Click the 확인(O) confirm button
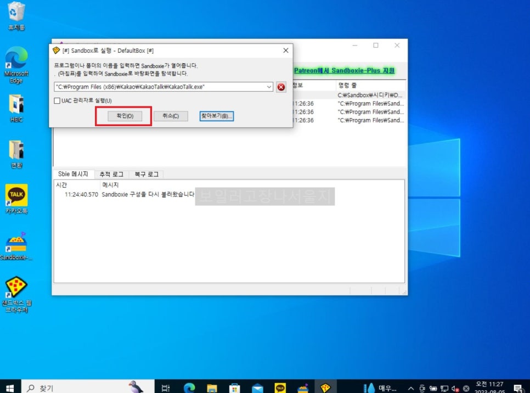 pos(125,116)
